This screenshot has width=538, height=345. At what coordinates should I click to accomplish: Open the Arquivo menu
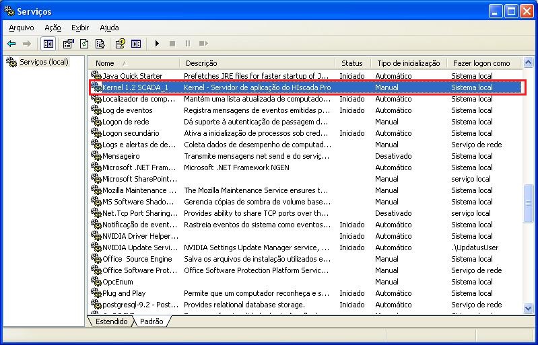click(22, 28)
